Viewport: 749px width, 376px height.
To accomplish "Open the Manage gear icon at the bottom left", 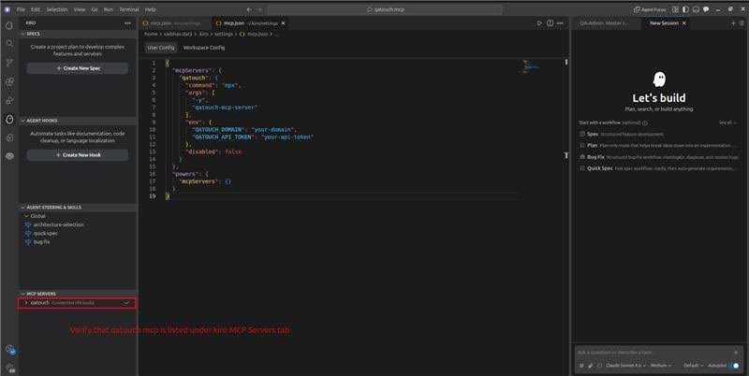I will click(x=10, y=368).
